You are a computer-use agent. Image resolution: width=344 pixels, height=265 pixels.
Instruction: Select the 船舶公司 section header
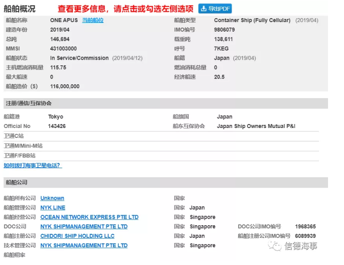coord(16,183)
